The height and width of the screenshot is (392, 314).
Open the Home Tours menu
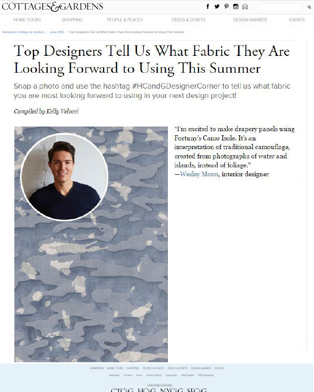point(27,20)
